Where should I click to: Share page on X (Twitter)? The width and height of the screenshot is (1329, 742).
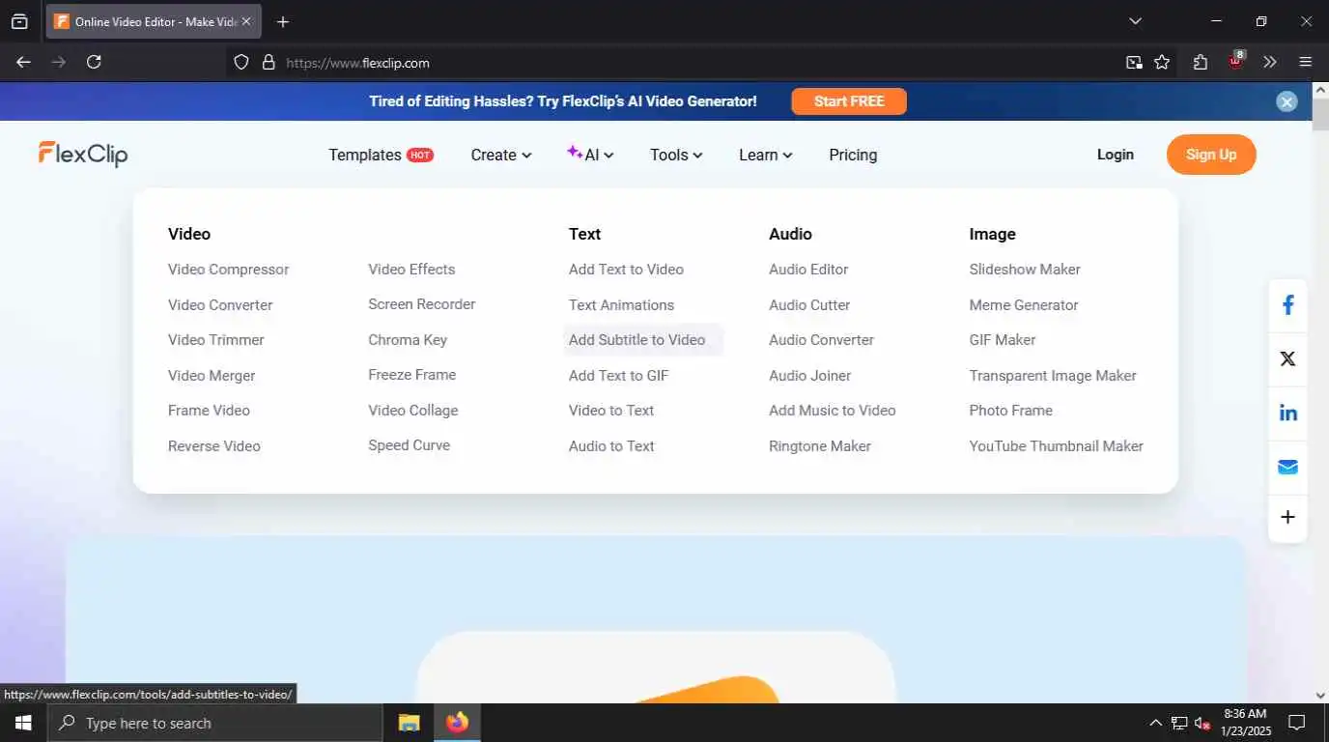click(1287, 358)
